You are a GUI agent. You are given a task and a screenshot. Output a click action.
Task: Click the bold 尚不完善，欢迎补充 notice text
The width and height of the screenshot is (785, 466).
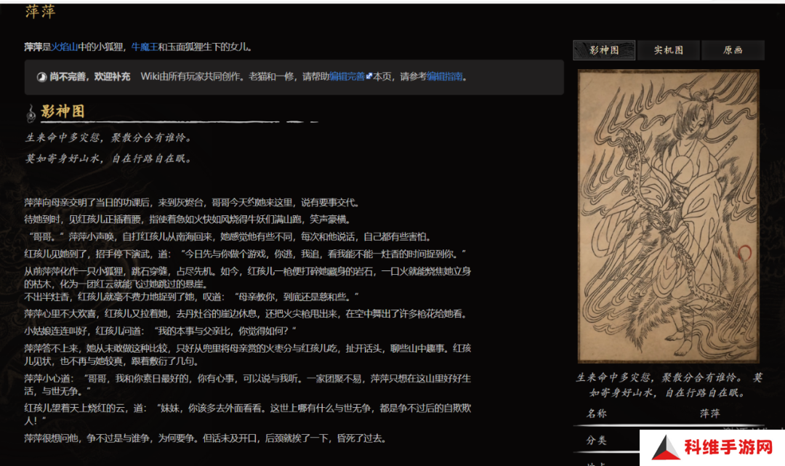(x=90, y=76)
